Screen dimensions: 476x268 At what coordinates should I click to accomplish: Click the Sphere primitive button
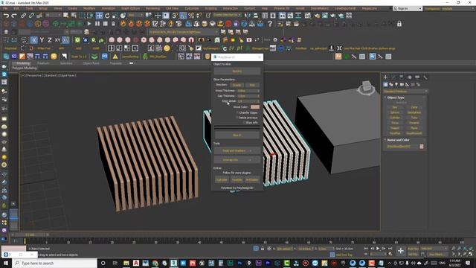click(395, 112)
